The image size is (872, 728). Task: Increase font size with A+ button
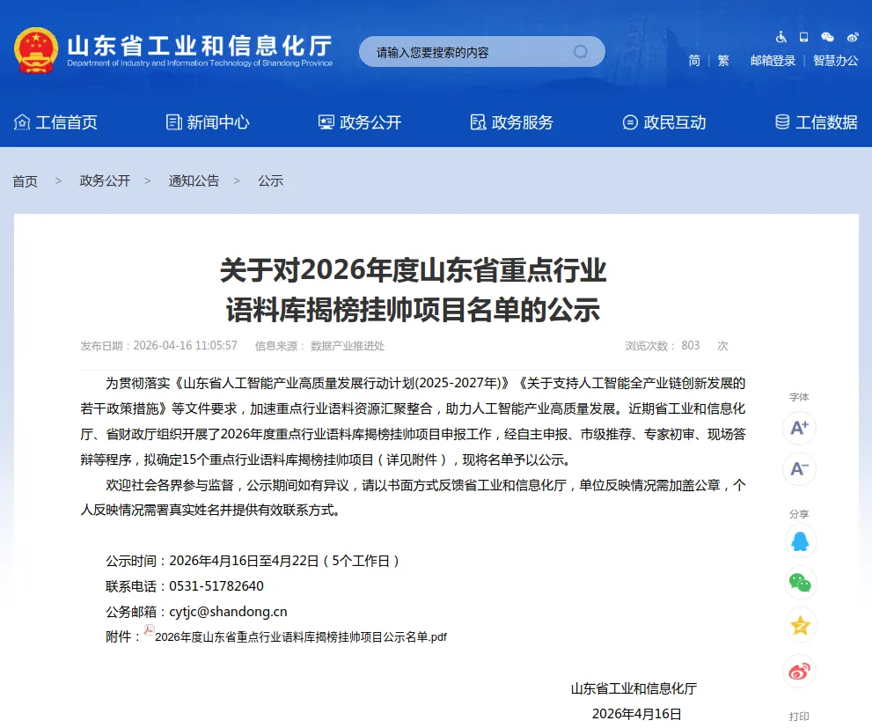(x=799, y=428)
